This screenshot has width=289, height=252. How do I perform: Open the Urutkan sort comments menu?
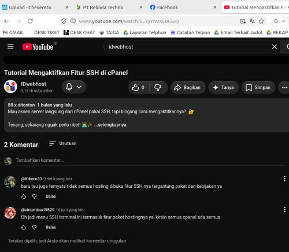click(x=63, y=143)
